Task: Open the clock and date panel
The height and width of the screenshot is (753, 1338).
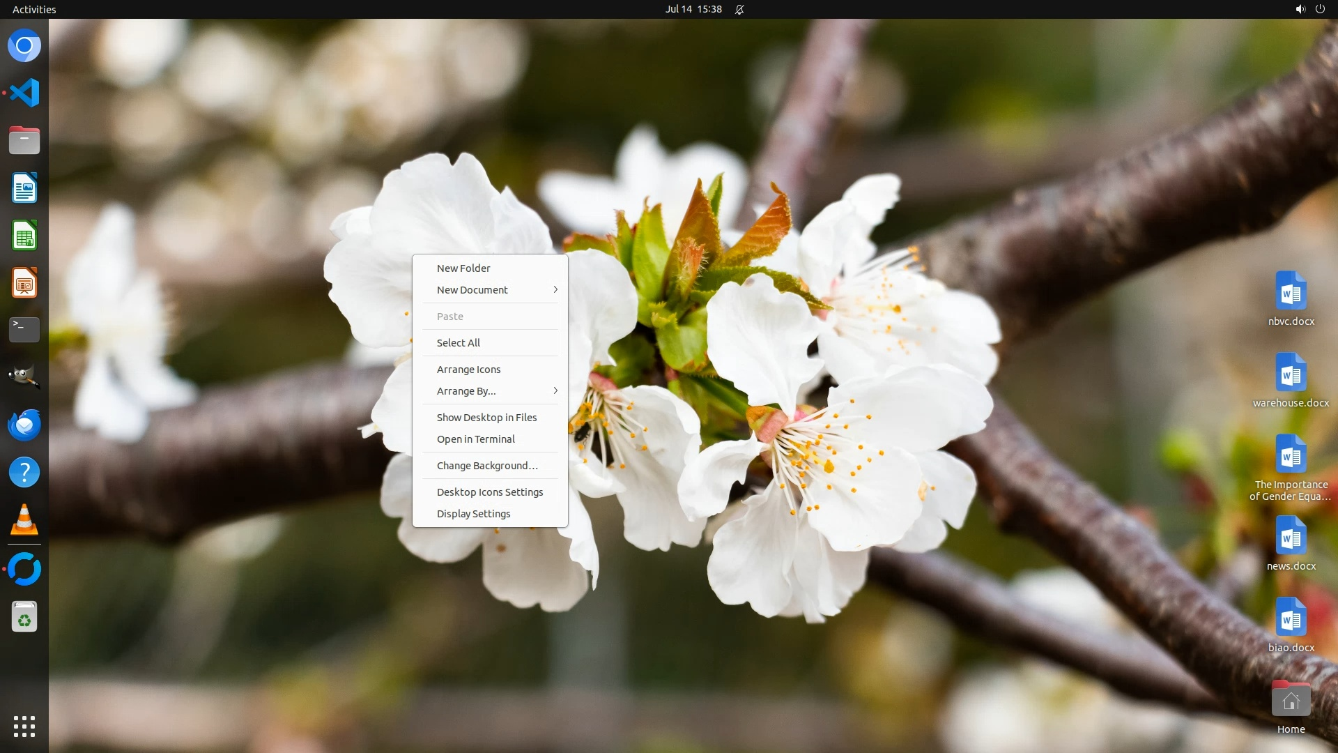Action: (x=693, y=9)
